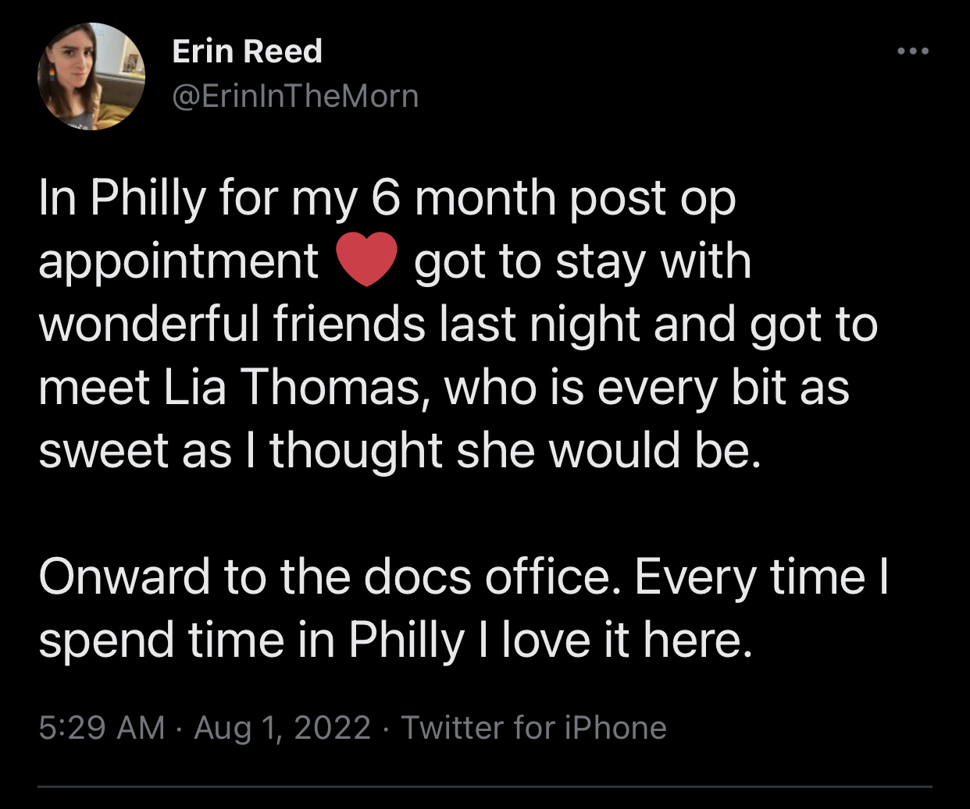The image size is (970, 809).
Task: Click the divider line below the timestamp
Action: point(485,786)
